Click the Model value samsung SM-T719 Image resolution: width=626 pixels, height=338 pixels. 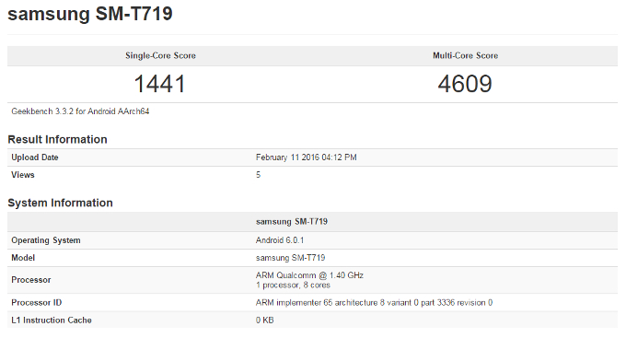coord(291,258)
